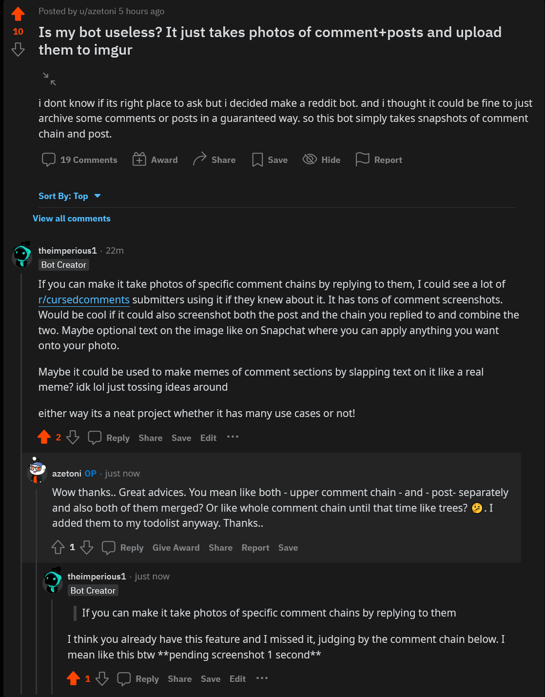The height and width of the screenshot is (697, 545).
Task: Give the post an Award
Action: coord(139,159)
